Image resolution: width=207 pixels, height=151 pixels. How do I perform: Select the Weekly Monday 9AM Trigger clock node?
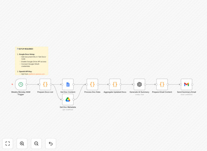(21, 84)
